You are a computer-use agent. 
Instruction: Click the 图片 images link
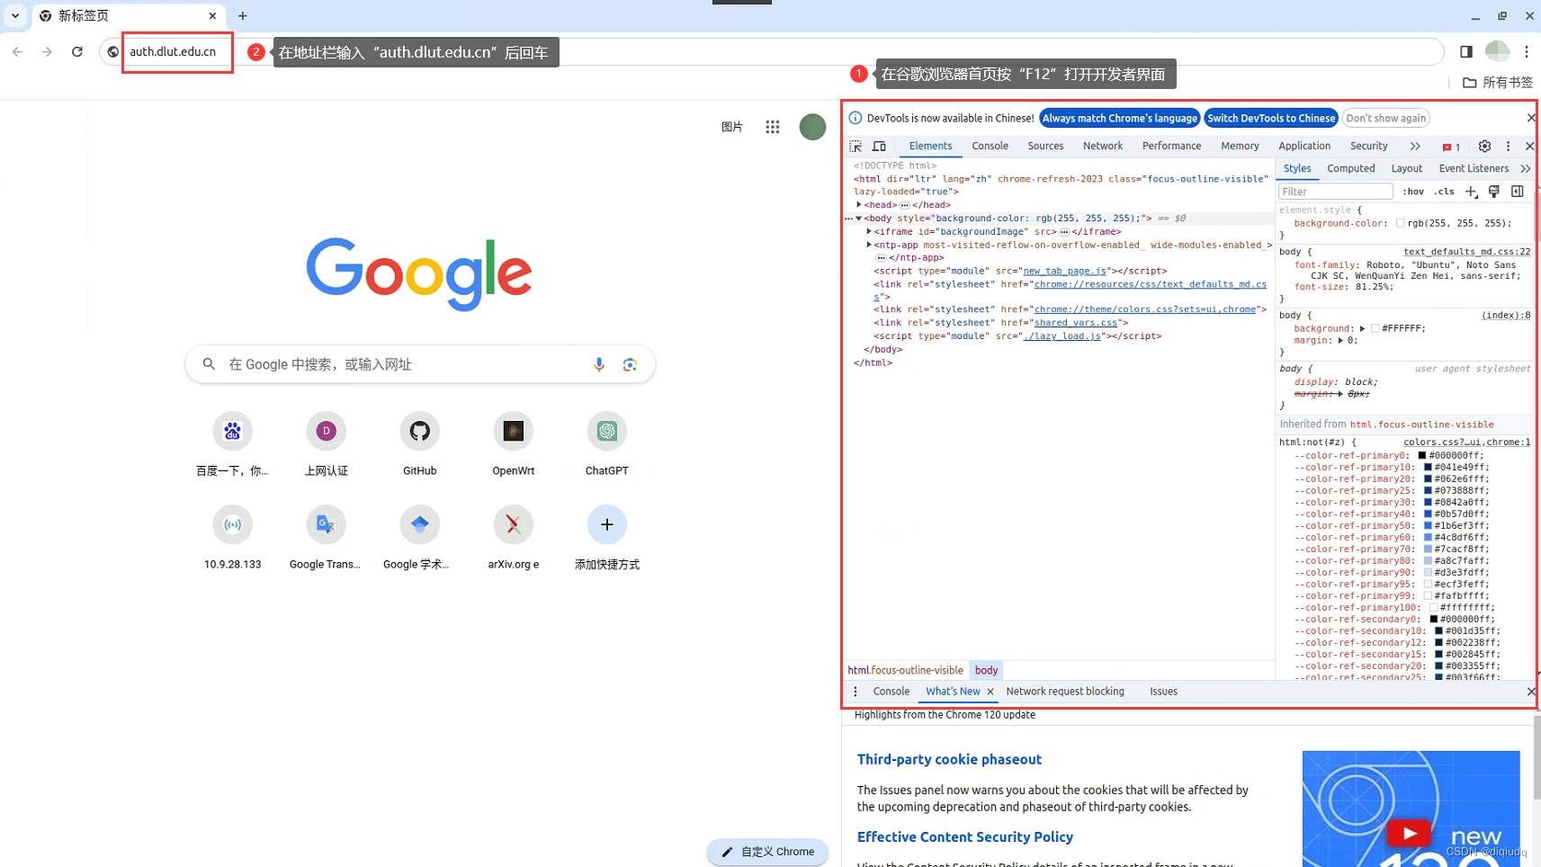[x=732, y=127]
